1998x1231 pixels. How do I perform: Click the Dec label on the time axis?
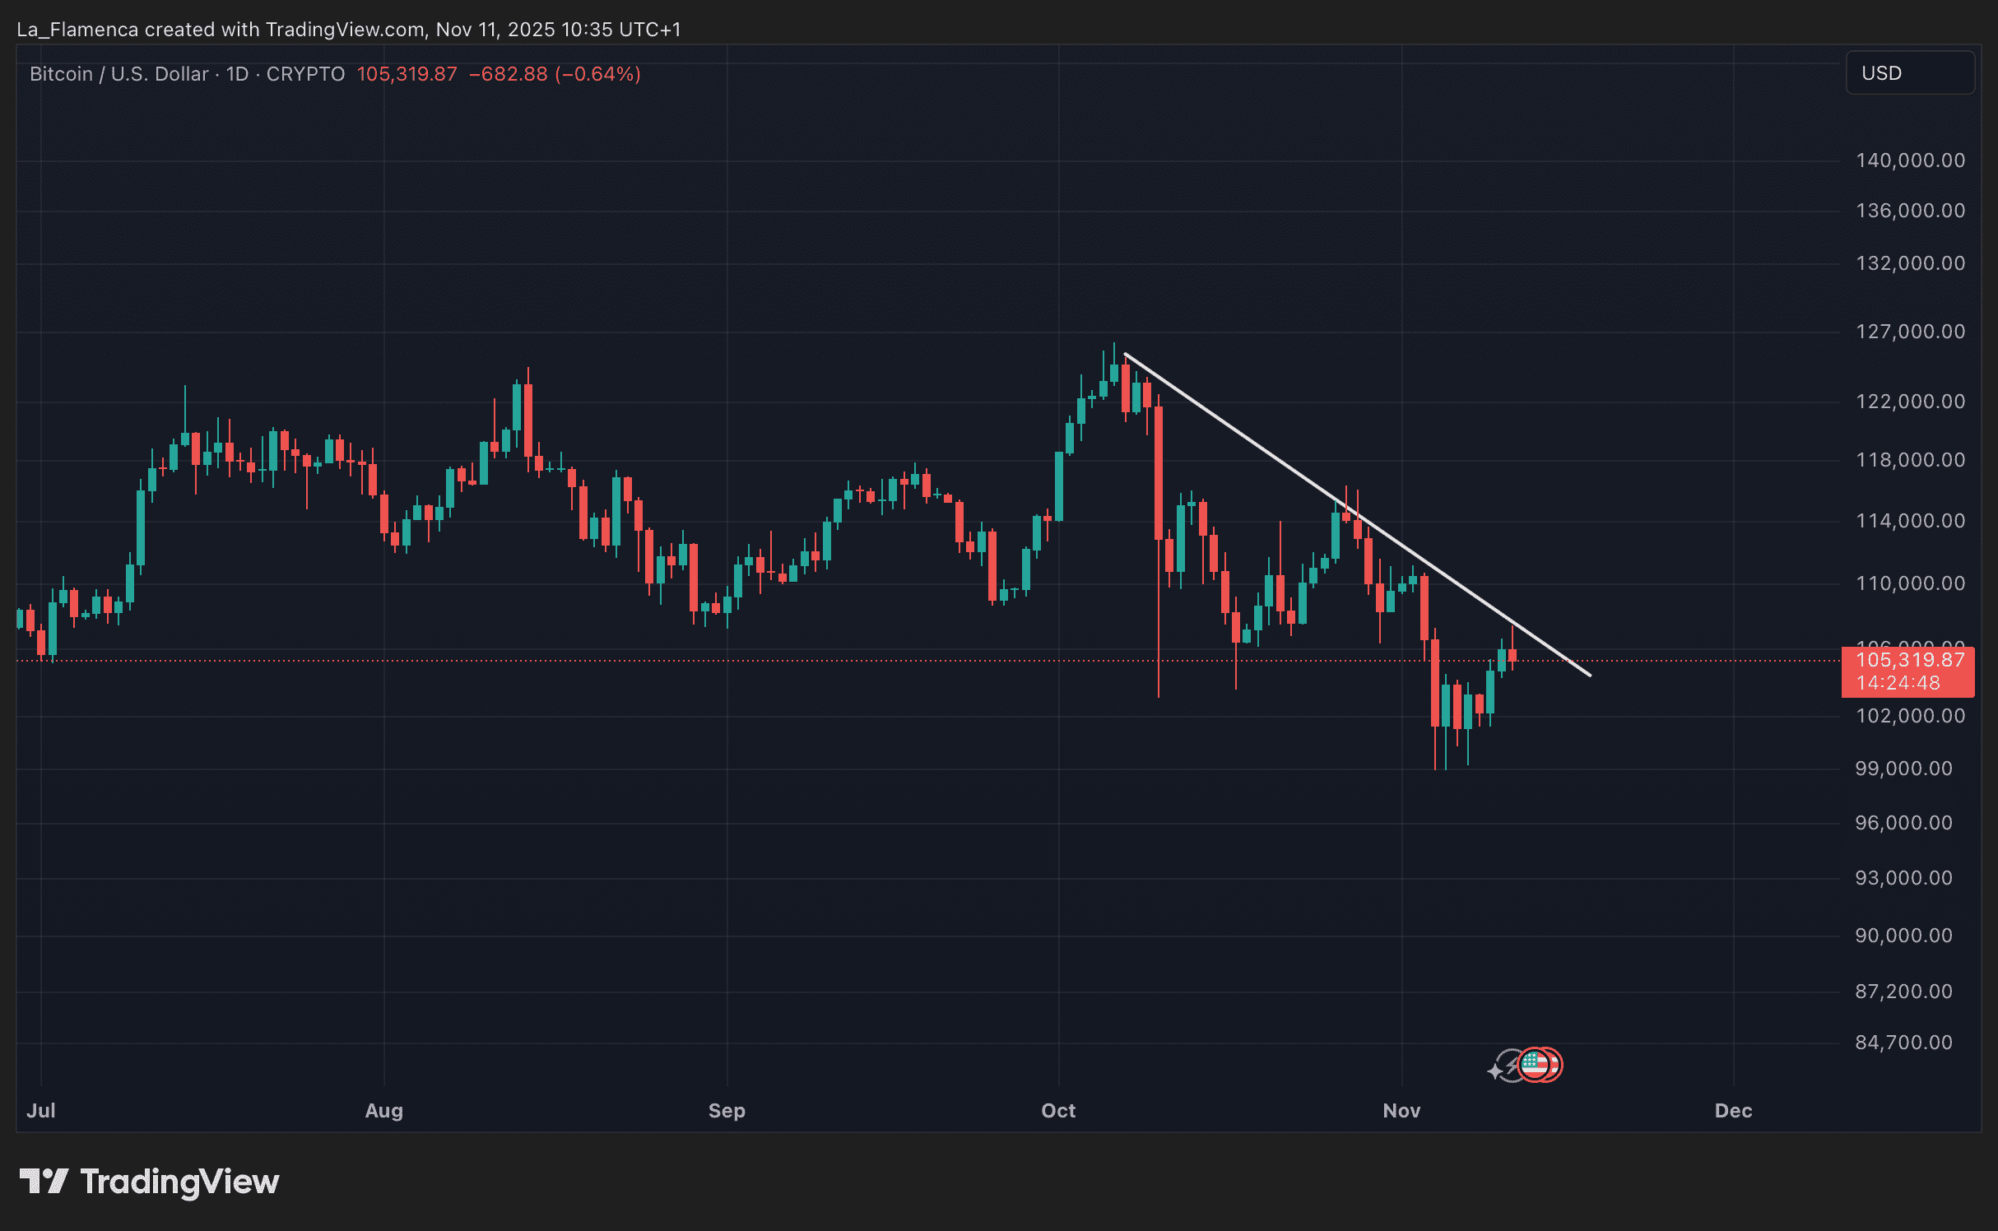1733,1111
